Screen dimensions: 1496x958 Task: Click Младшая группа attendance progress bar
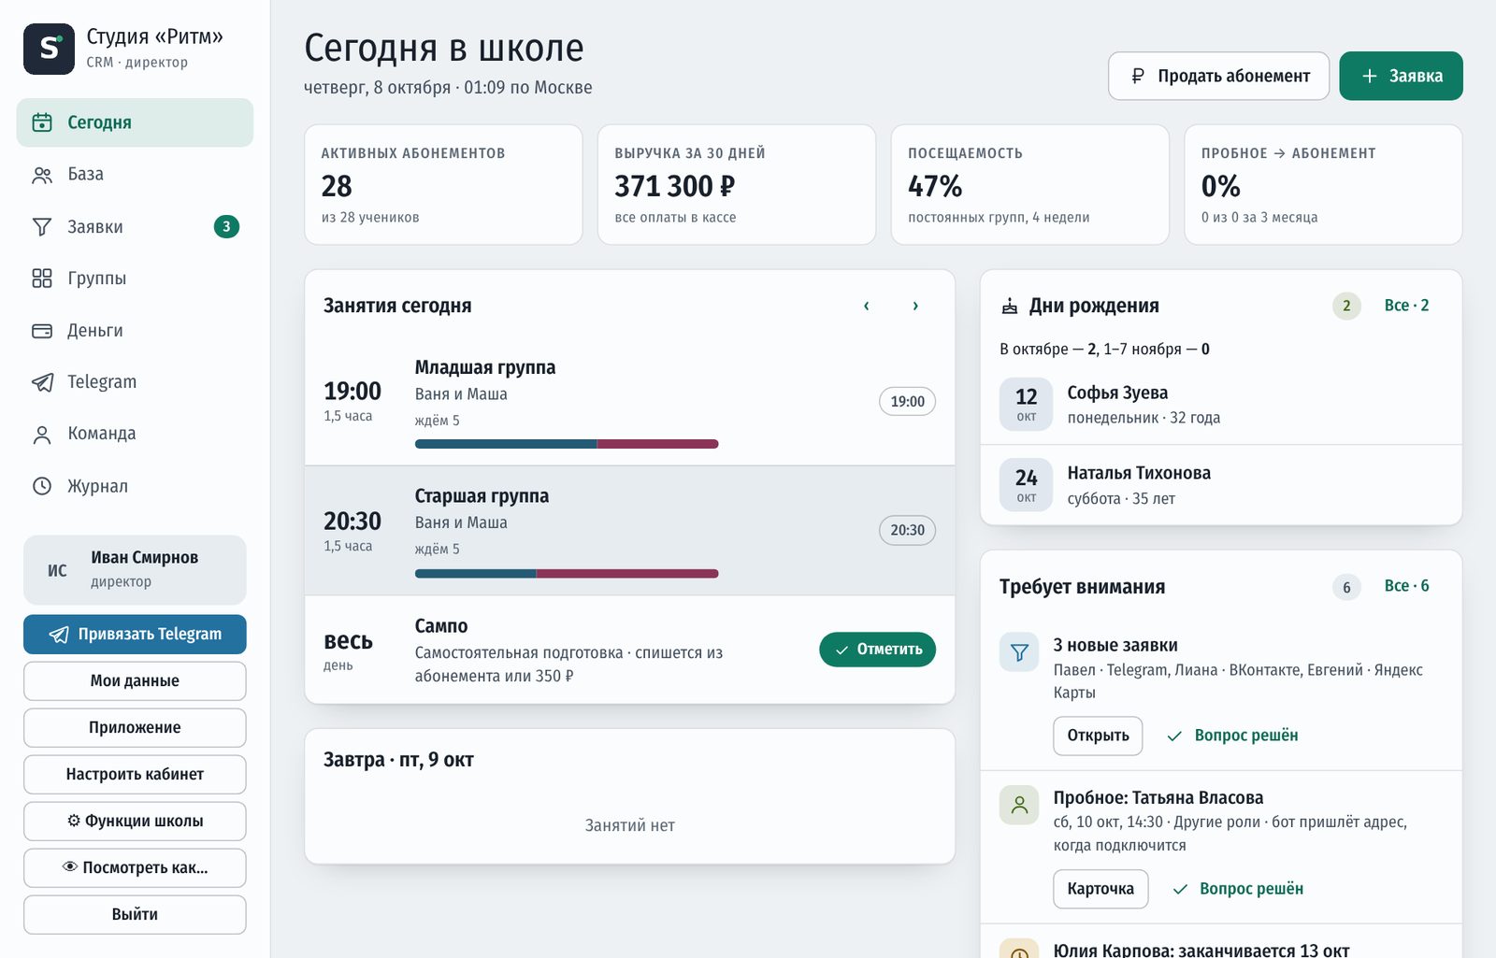pyautogui.click(x=567, y=444)
